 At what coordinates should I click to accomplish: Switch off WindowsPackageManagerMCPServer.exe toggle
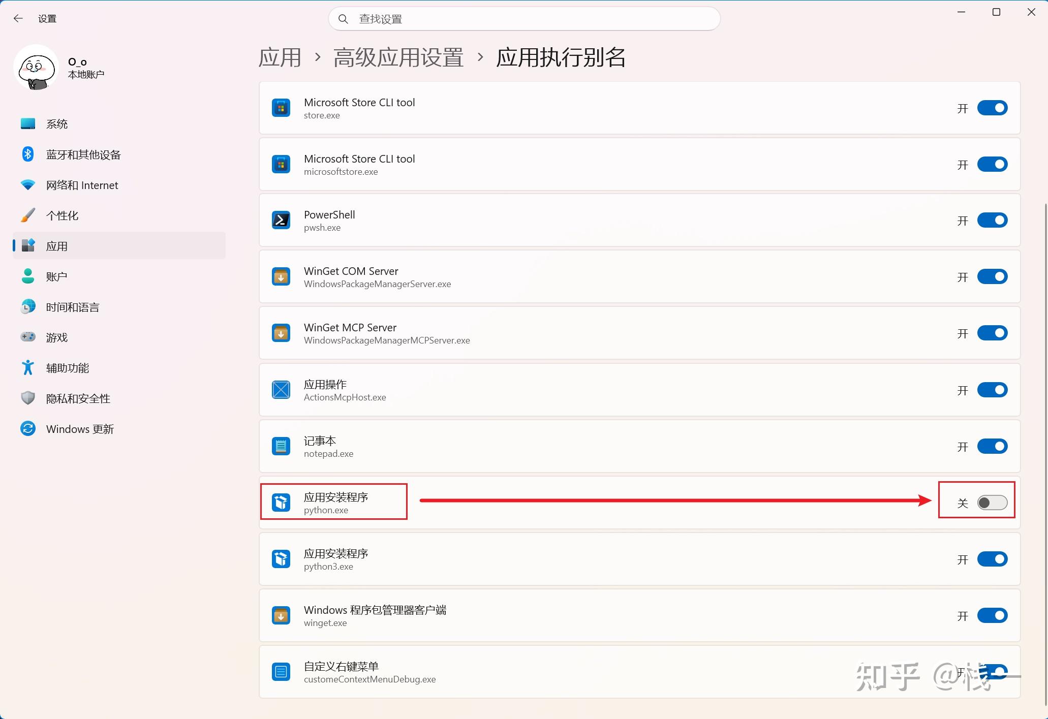(992, 333)
